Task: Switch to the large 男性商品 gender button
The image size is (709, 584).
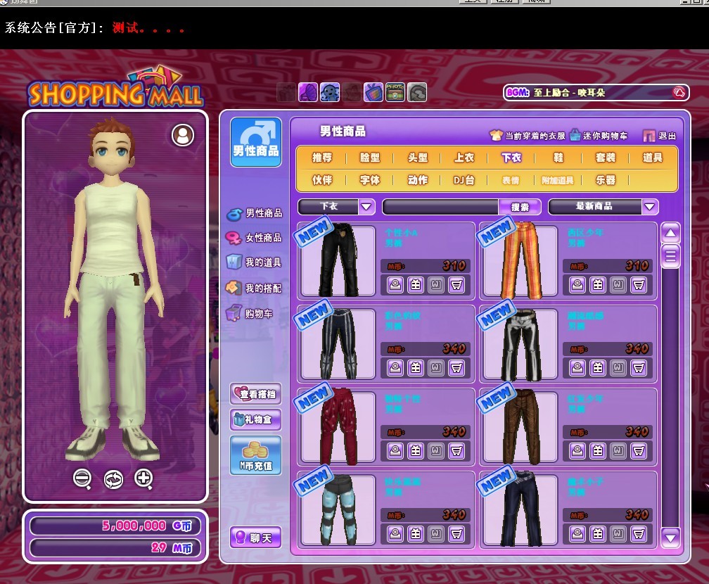Action: click(x=256, y=142)
